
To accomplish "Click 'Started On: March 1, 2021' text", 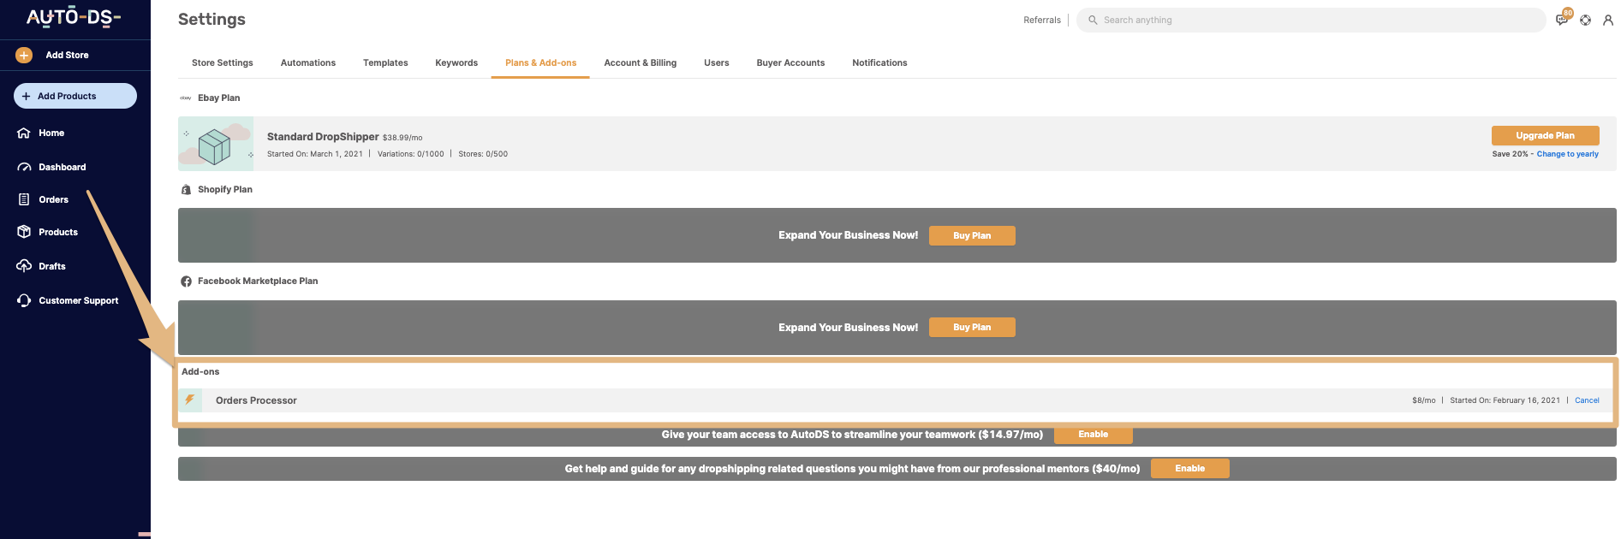I will (315, 154).
